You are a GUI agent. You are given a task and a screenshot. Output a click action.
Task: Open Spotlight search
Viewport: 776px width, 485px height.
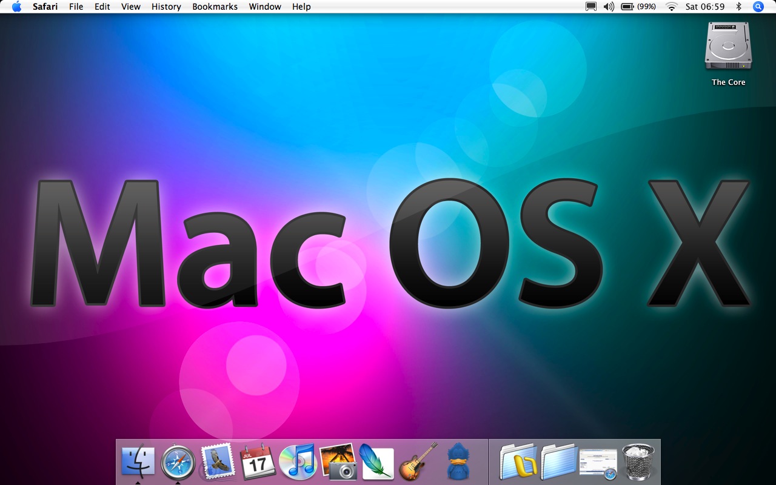tap(758, 7)
